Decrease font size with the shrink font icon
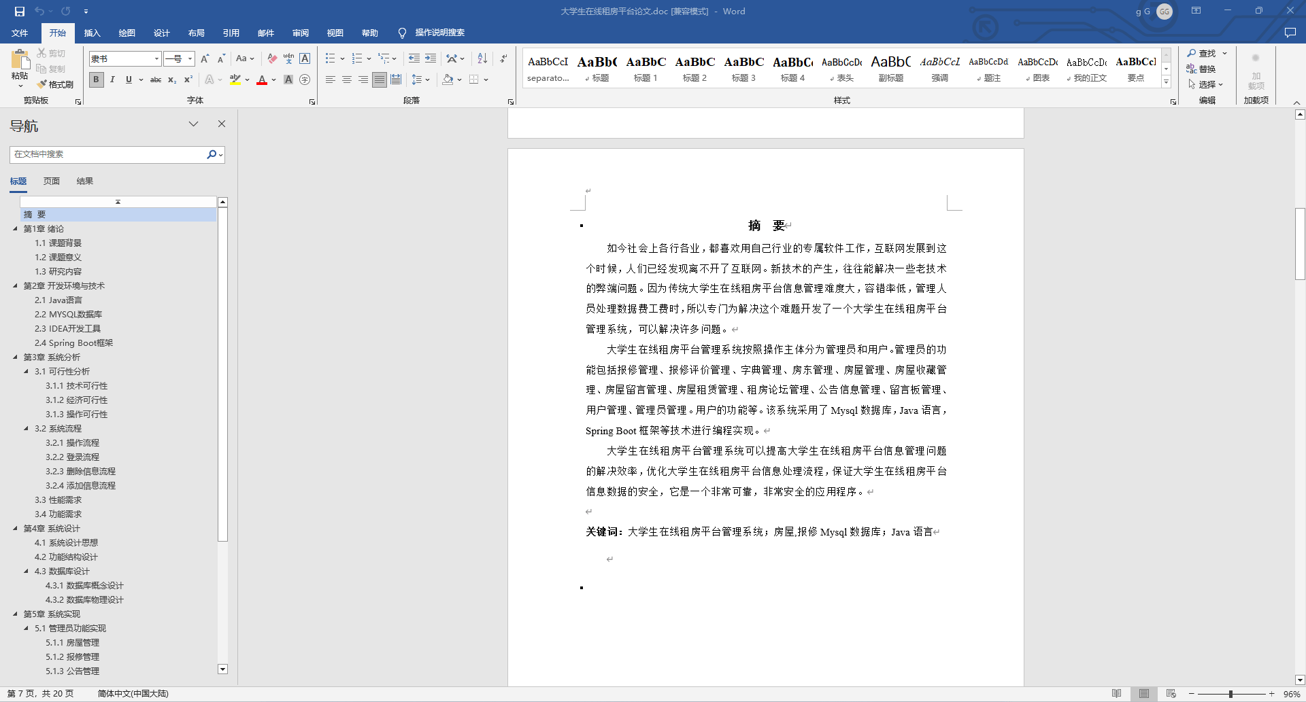Screen dimensions: 1306x702 click(x=221, y=58)
